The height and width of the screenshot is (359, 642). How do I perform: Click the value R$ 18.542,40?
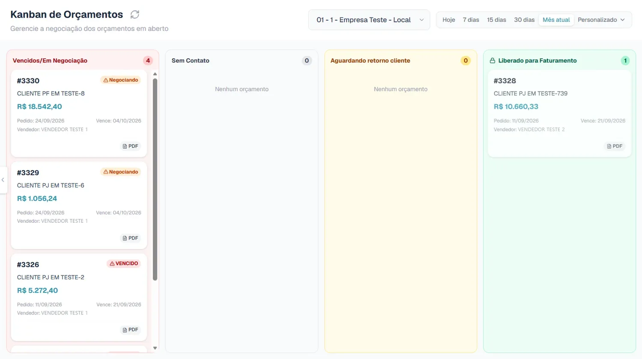coord(39,107)
